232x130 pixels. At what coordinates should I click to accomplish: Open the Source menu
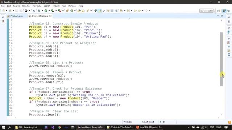click(x=16, y=6)
